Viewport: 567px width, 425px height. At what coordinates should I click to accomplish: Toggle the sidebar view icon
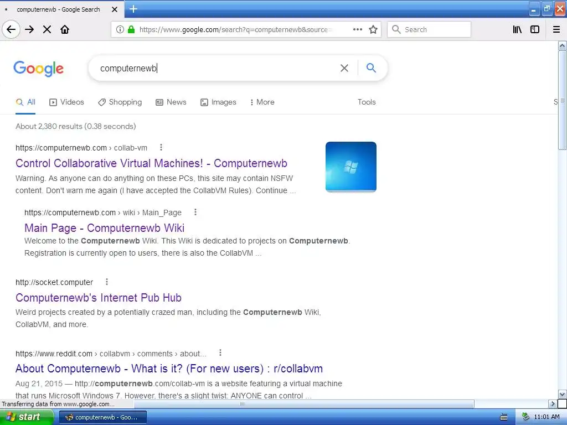pyautogui.click(x=535, y=29)
